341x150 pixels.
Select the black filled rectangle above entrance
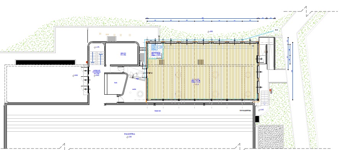(45, 62)
